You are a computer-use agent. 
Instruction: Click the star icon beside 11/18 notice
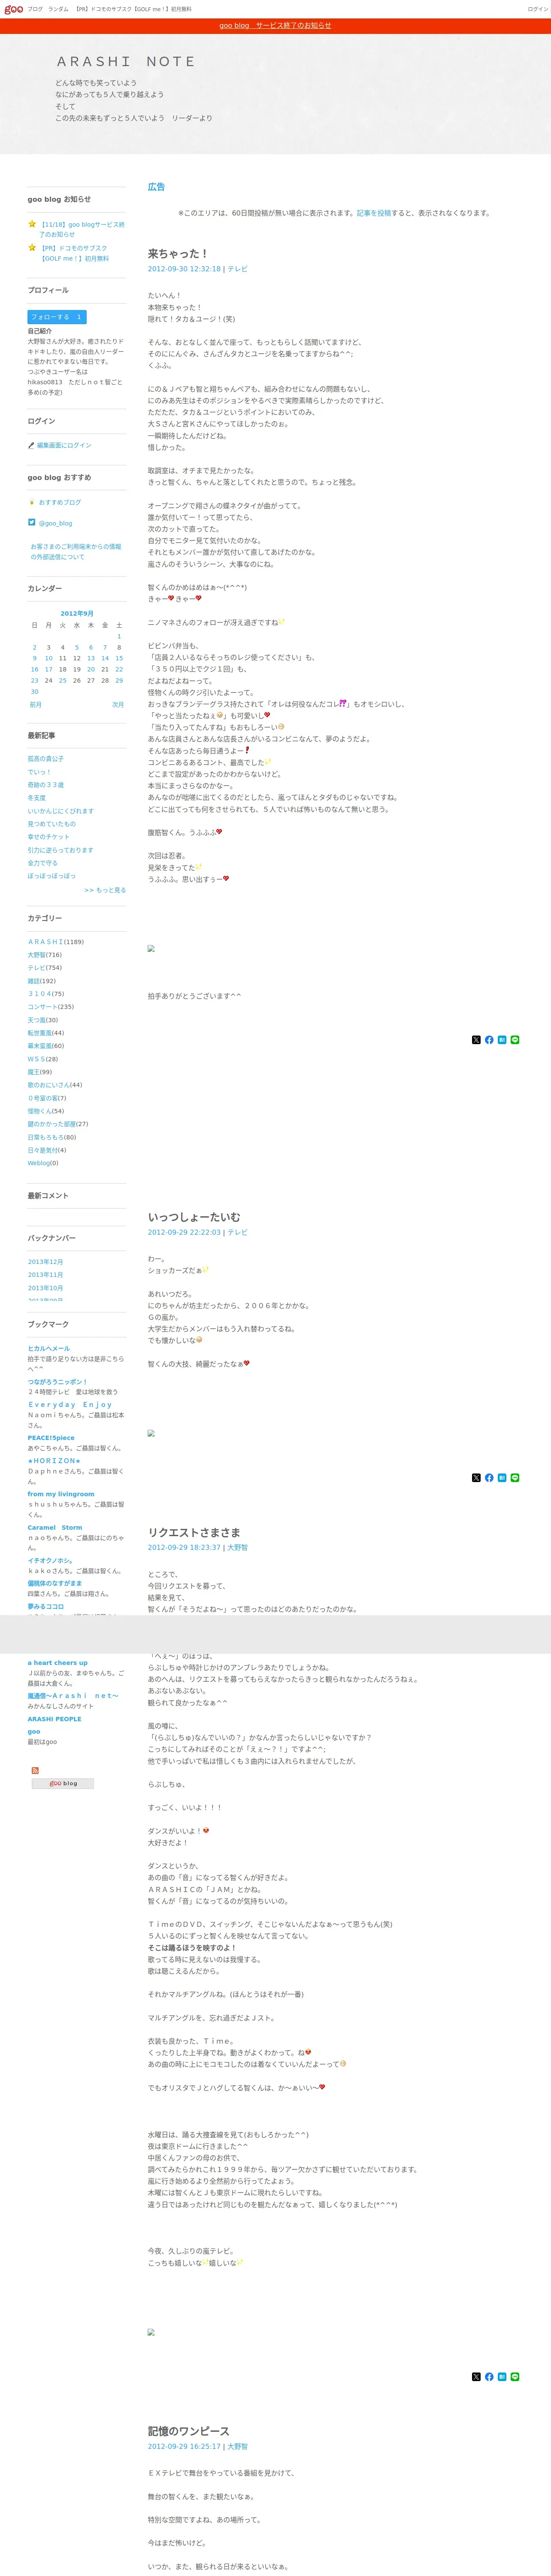[32, 224]
